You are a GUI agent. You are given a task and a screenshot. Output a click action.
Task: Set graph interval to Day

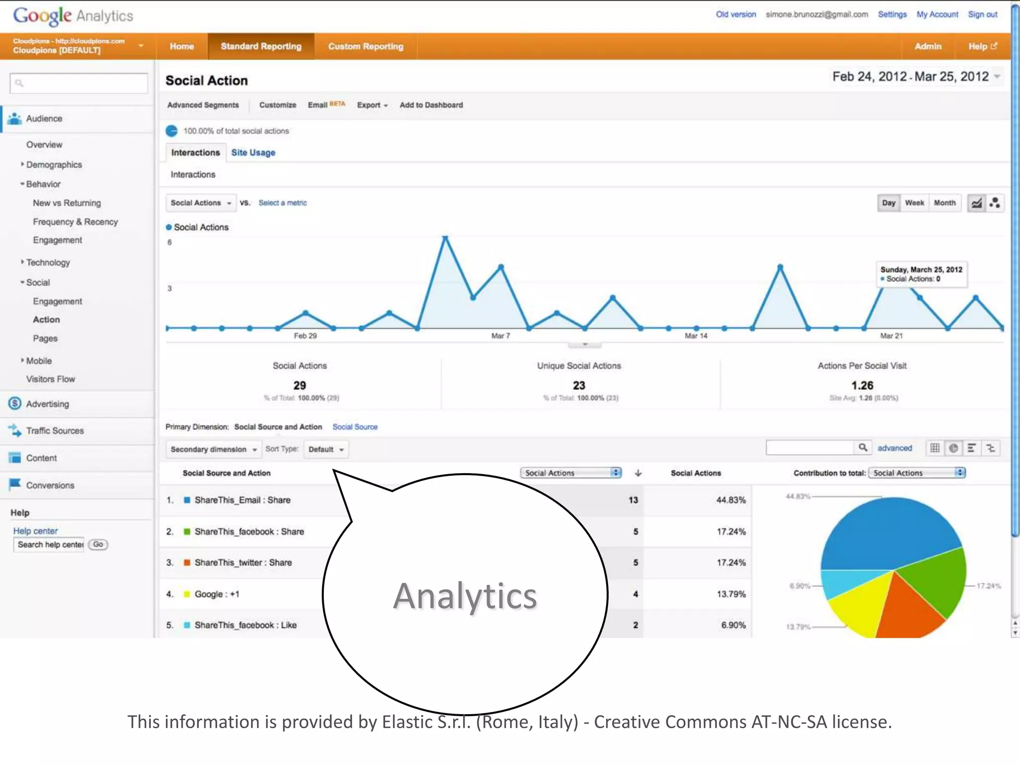[x=889, y=203]
